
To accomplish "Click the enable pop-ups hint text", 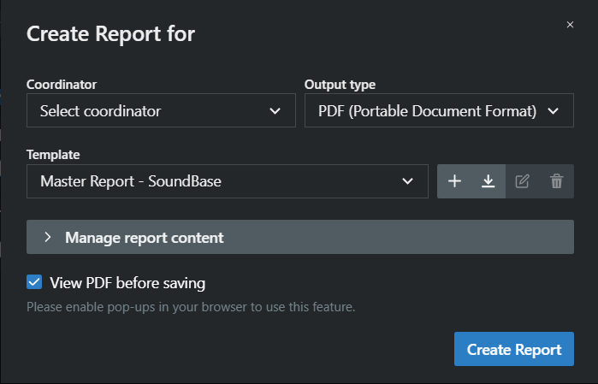I will click(191, 306).
